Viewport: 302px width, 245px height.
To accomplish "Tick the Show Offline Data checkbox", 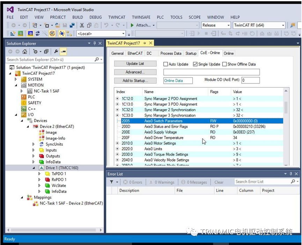I will [x=224, y=64].
